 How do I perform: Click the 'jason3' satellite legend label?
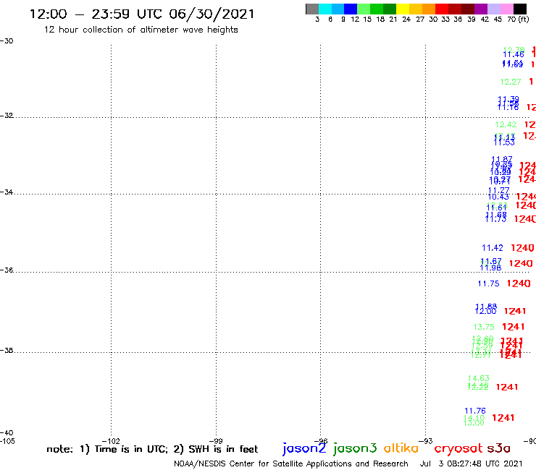[x=355, y=448]
